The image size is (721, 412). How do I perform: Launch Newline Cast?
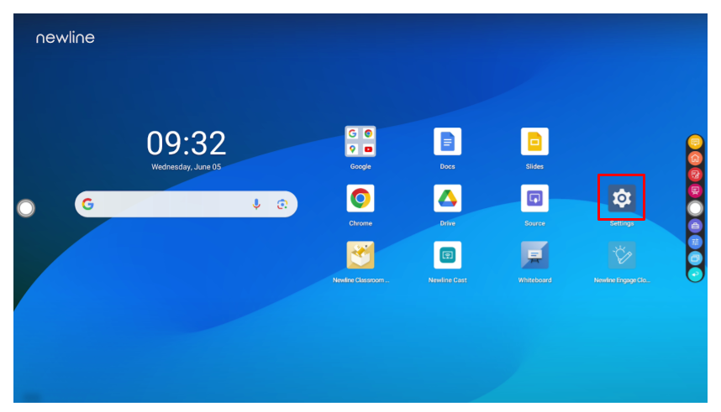(x=447, y=255)
